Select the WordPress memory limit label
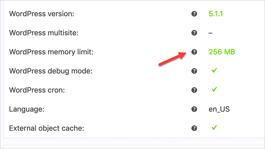This screenshot has height=149, width=265. pos(51,52)
